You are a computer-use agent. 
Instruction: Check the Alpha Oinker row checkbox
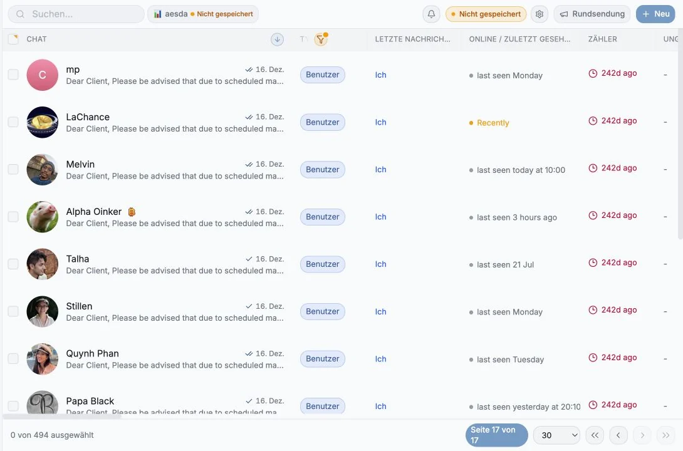click(14, 217)
